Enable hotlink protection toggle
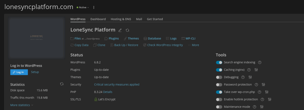Screen dimensions: 304x110 click(x=219, y=99)
